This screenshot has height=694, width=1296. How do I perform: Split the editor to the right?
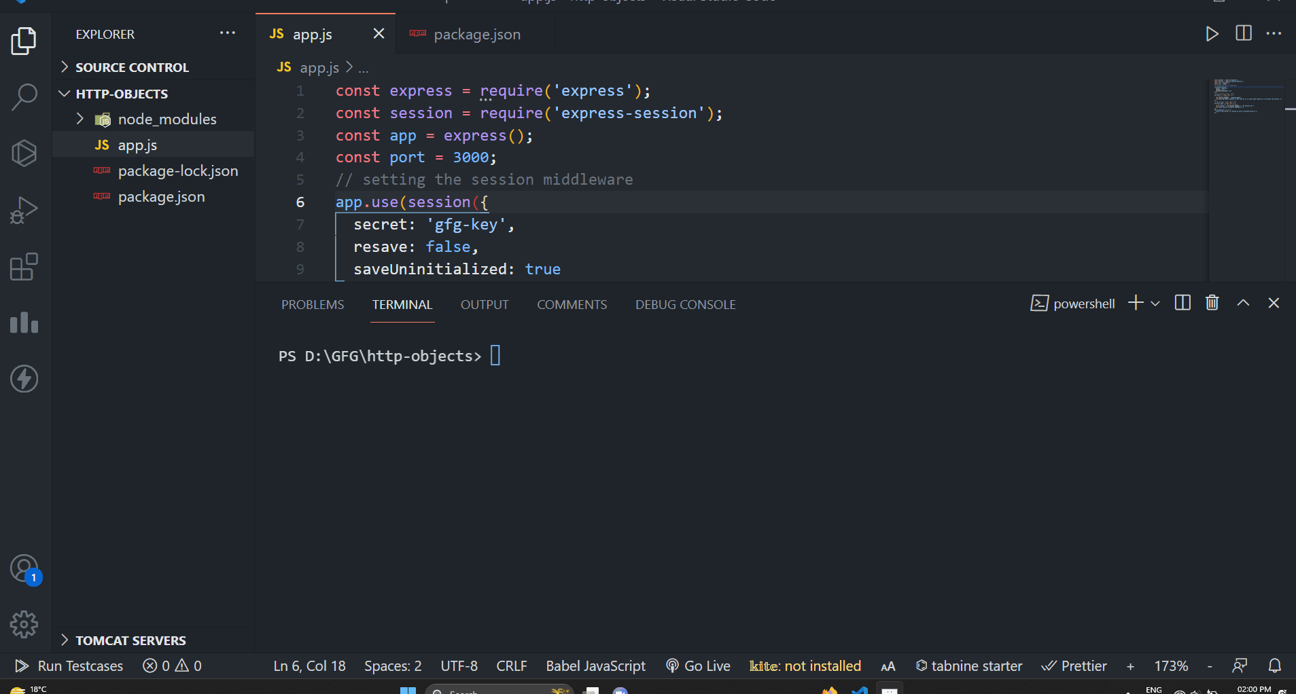point(1243,34)
